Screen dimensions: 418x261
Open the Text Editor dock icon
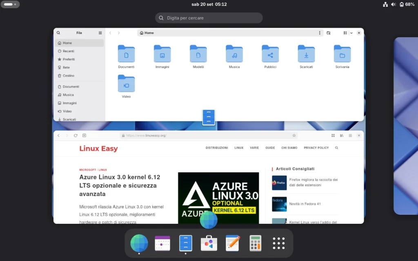pyautogui.click(x=233, y=243)
